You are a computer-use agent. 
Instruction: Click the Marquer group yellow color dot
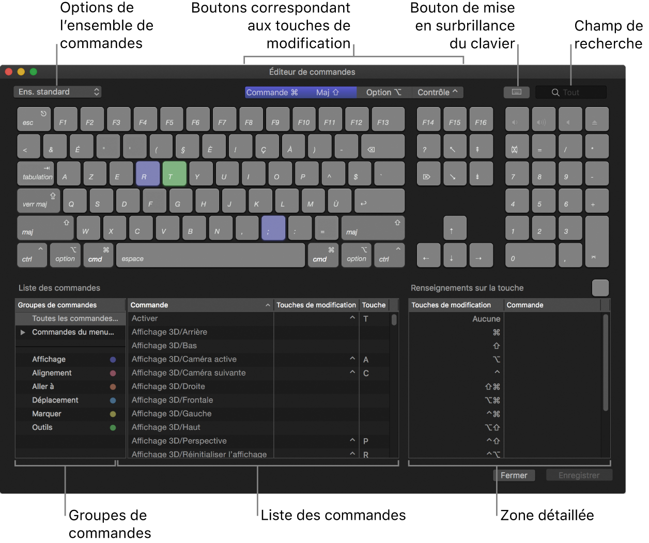click(113, 414)
